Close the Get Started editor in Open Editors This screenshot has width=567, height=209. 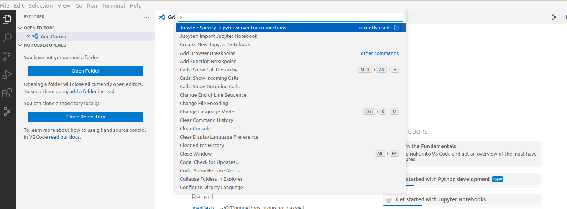pos(28,36)
